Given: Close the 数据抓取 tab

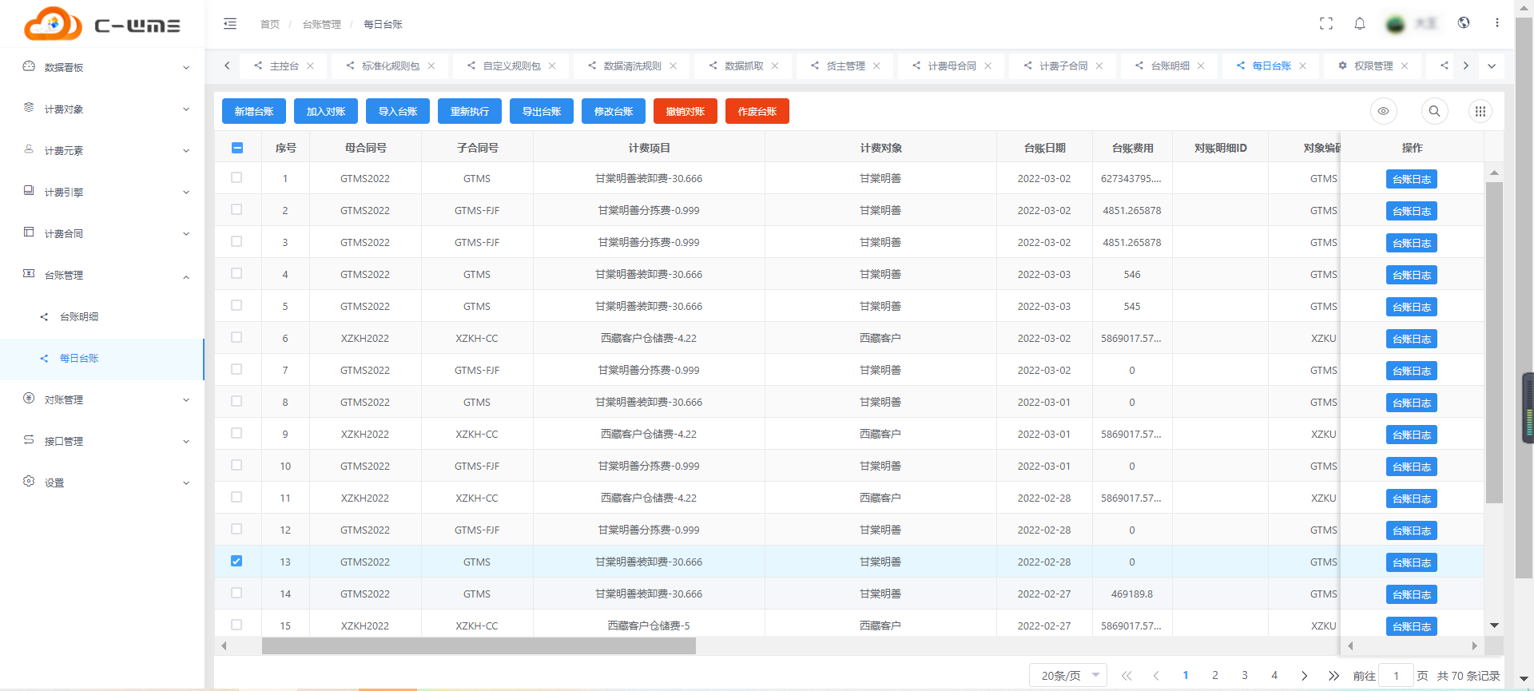Looking at the screenshot, I should 775,66.
